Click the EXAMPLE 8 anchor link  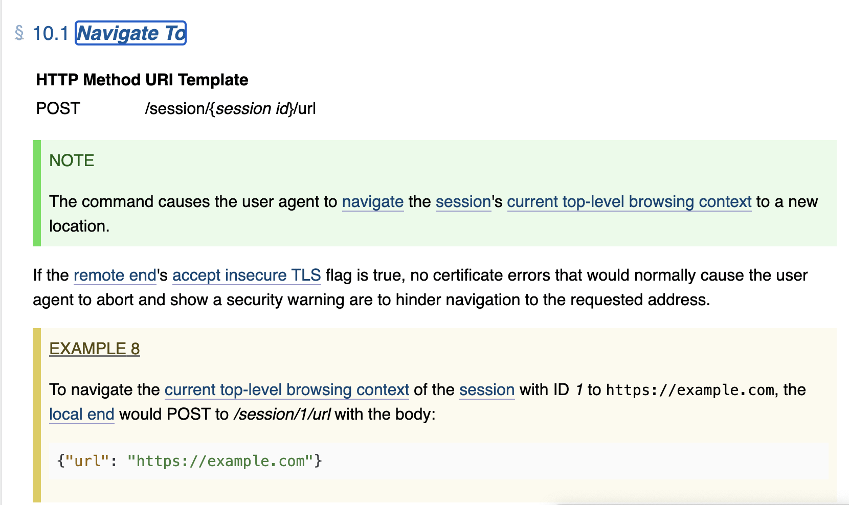(x=95, y=349)
